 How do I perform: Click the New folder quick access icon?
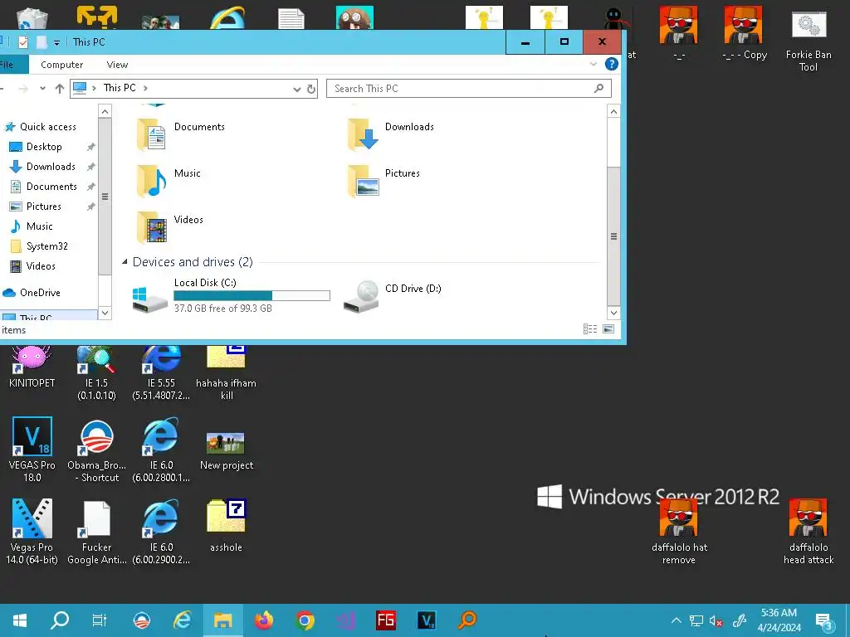coord(42,42)
